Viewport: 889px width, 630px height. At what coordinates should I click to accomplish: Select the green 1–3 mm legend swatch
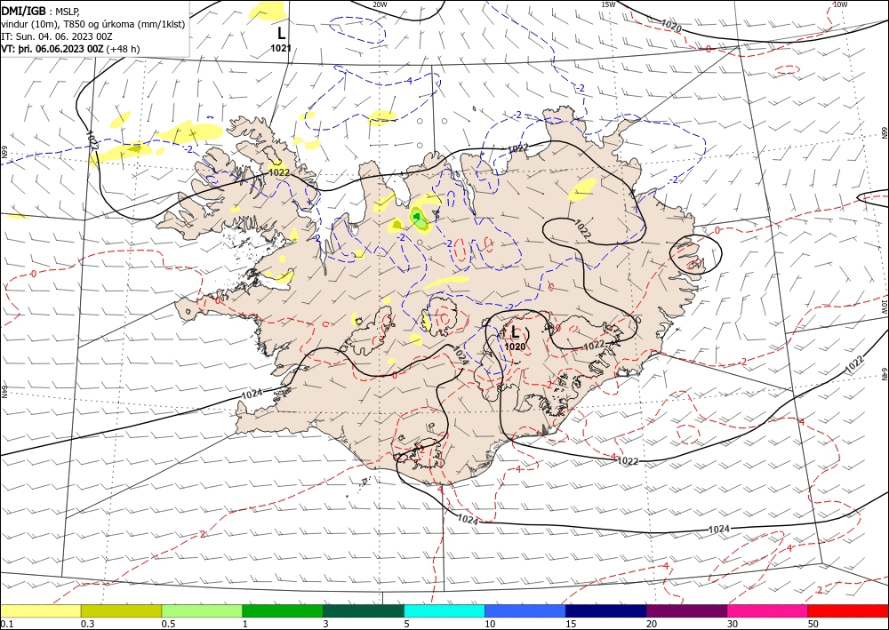[283, 610]
